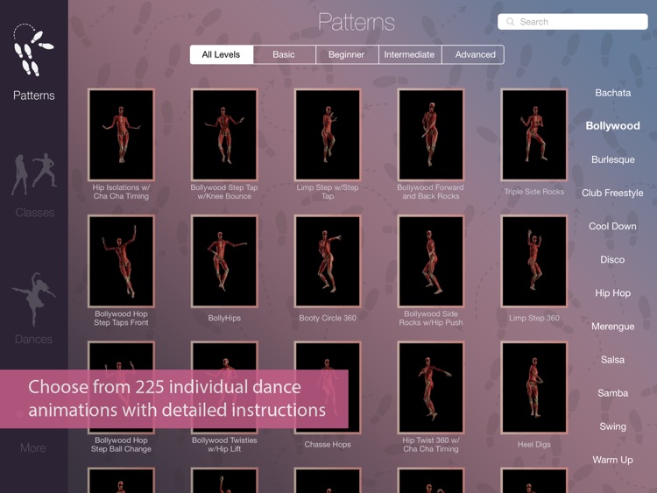Select the Swing dance style
The height and width of the screenshot is (493, 657).
tap(612, 426)
